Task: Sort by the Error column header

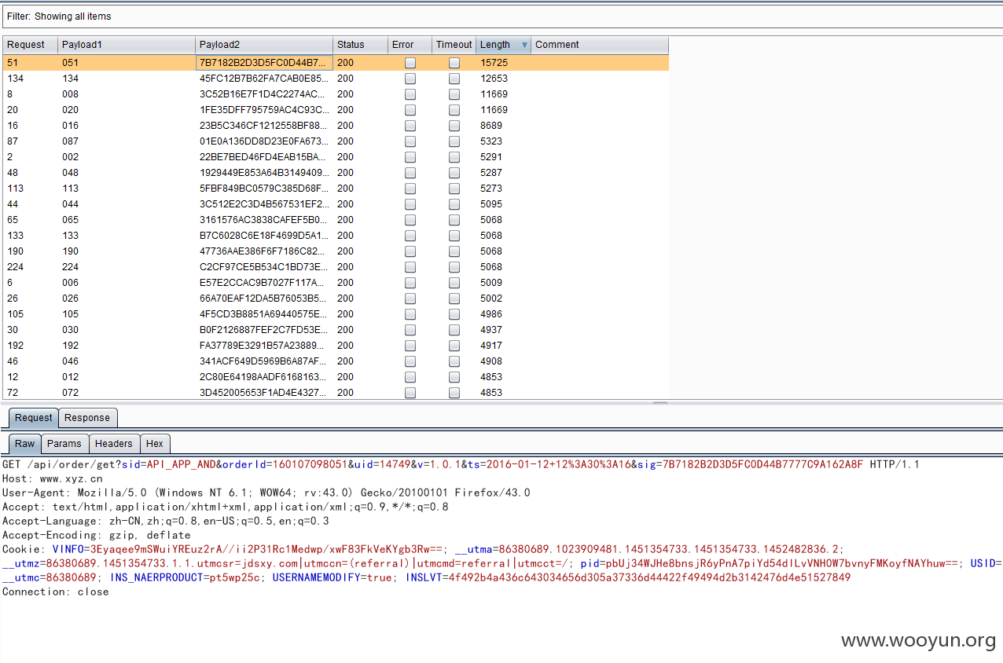Action: coord(410,45)
